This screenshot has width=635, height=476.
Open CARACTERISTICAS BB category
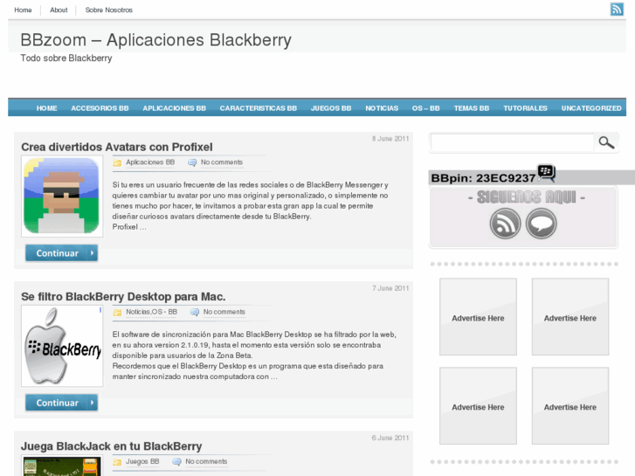(259, 108)
